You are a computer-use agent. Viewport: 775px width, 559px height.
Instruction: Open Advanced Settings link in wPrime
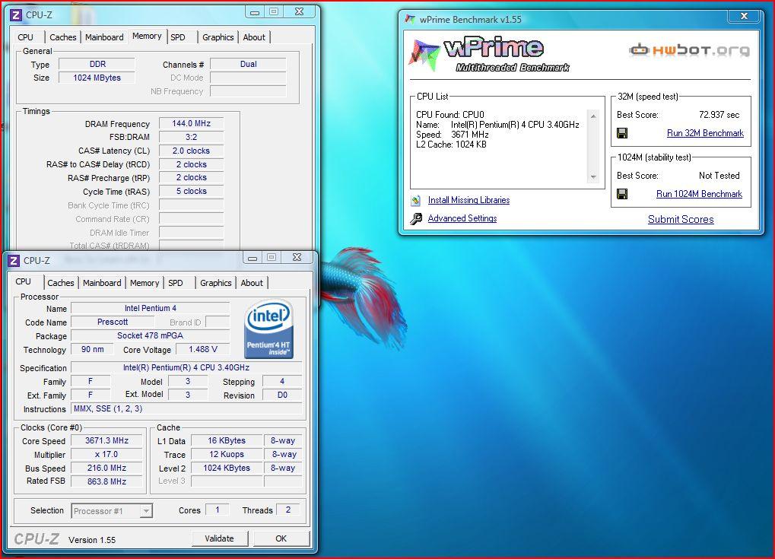coord(462,218)
